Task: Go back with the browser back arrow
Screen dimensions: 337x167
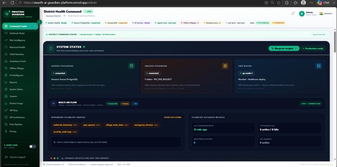Action: pyautogui.click(x=4, y=3)
